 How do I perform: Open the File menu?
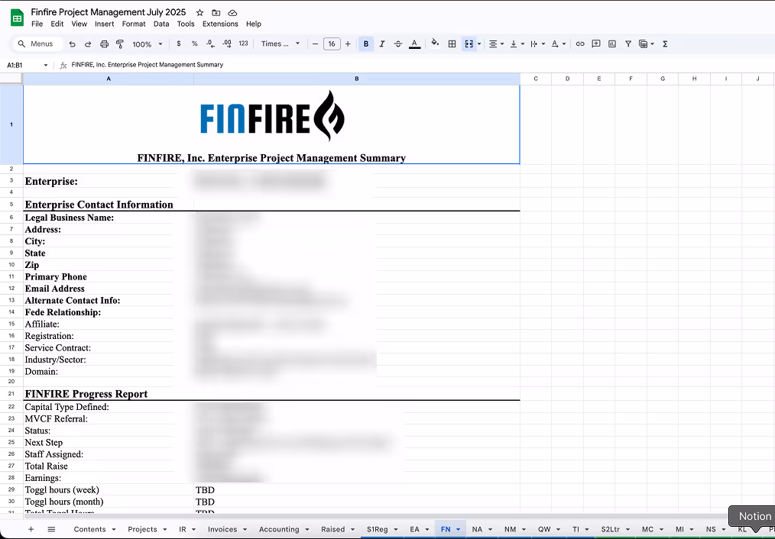point(37,24)
